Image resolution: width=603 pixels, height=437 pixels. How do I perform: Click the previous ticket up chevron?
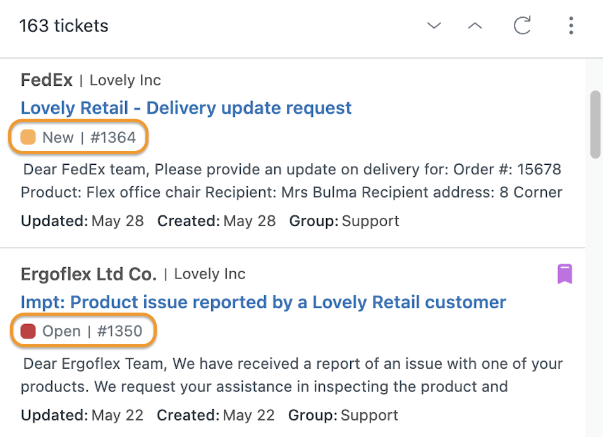tap(475, 26)
